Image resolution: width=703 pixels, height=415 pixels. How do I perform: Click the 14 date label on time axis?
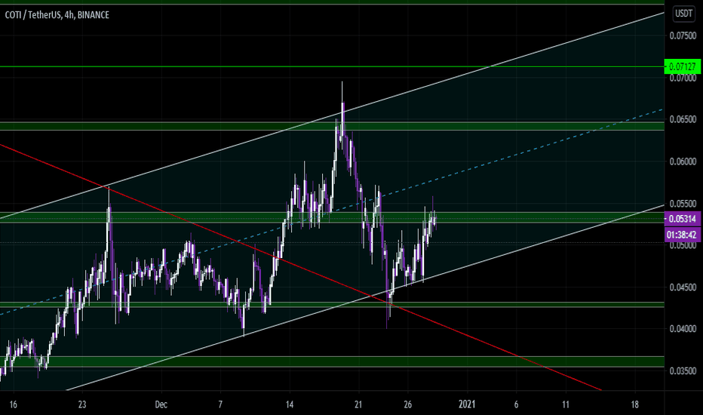coord(290,404)
